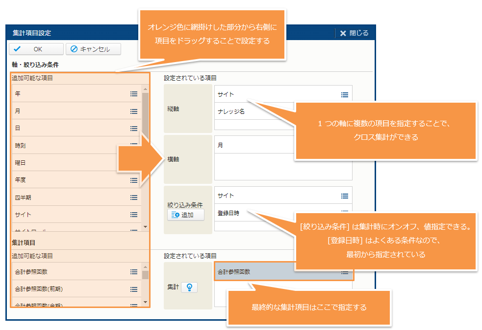Click the list icon for サイト in 絞り込み条件

(x=344, y=196)
